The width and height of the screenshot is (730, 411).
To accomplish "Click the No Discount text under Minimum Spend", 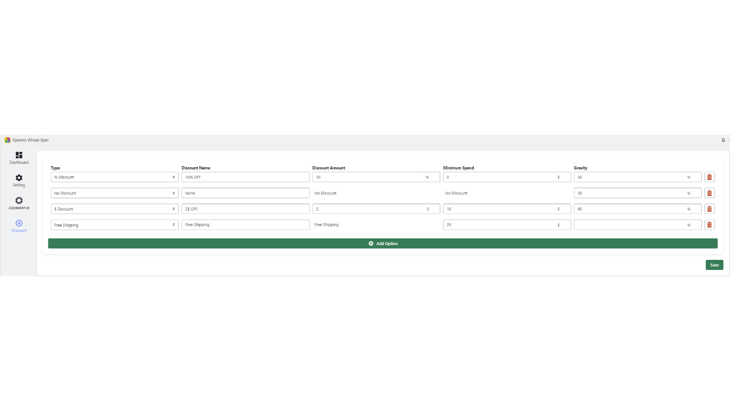I will coord(456,193).
